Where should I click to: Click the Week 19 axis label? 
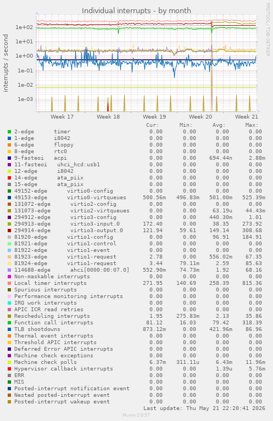[154, 117]
